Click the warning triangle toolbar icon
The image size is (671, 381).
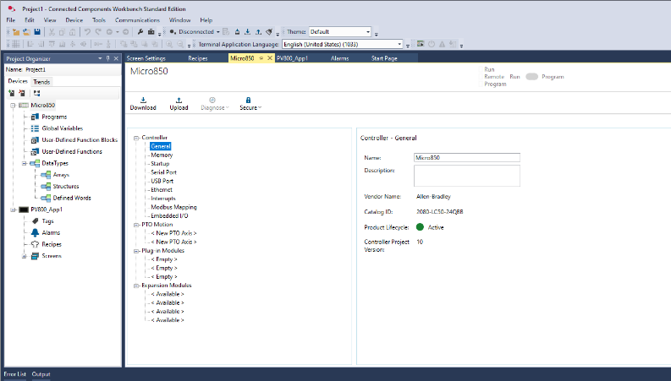click(x=442, y=44)
